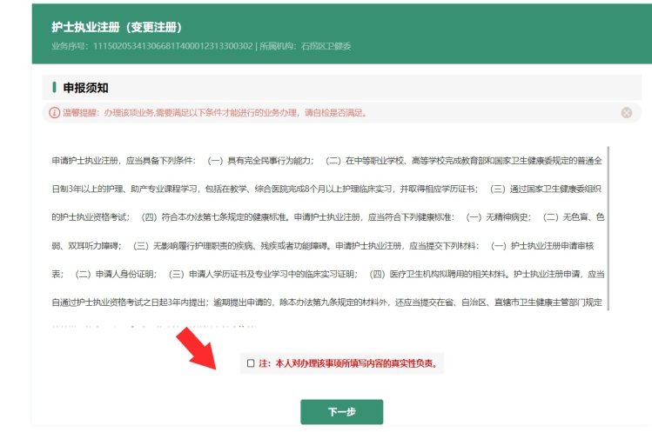
Task: Close the 温馨提醒 alert banner
Action: click(x=626, y=113)
